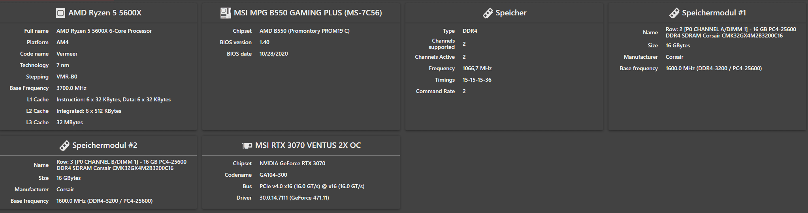Click the BIOS date 10/28/2020 value

(273, 54)
